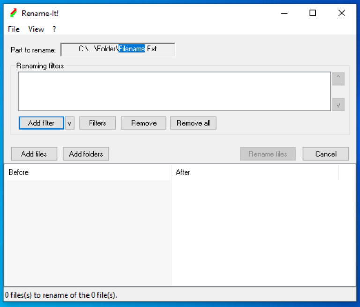
Task: Click inside the Renaming filters list box
Action: (174, 91)
